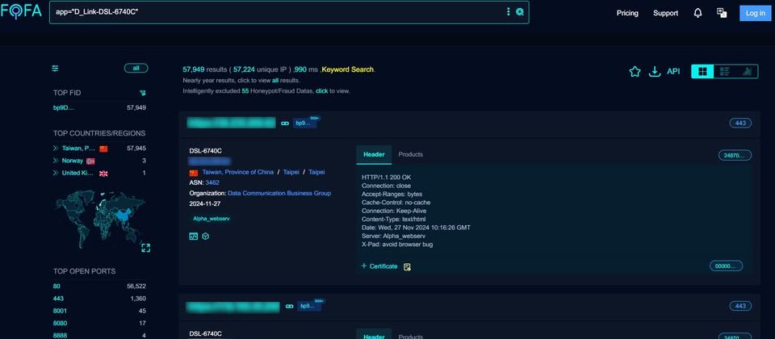Switch to card grid view
Viewport: 775px width, 339px height.
click(x=702, y=72)
